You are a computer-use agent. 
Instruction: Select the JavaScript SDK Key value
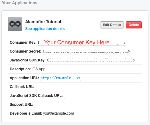point(91,60)
